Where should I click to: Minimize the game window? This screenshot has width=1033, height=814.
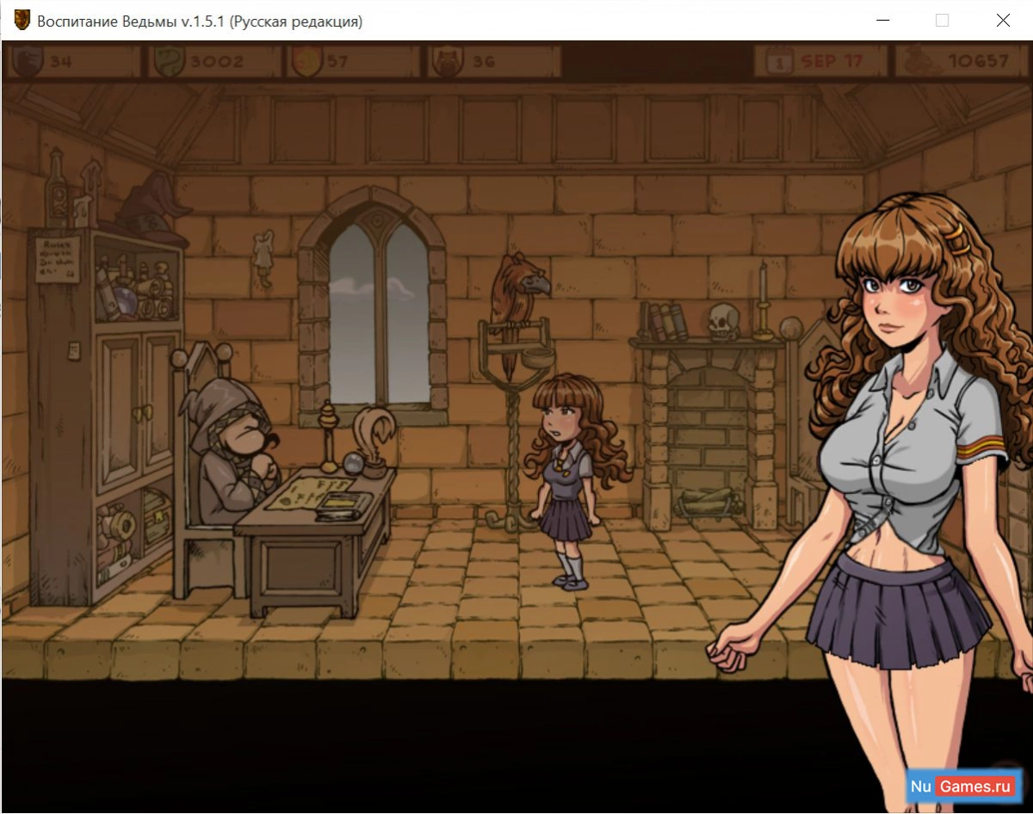tap(881, 21)
